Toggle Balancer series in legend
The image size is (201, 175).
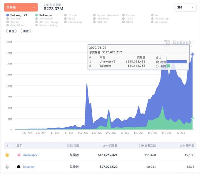(44, 15)
